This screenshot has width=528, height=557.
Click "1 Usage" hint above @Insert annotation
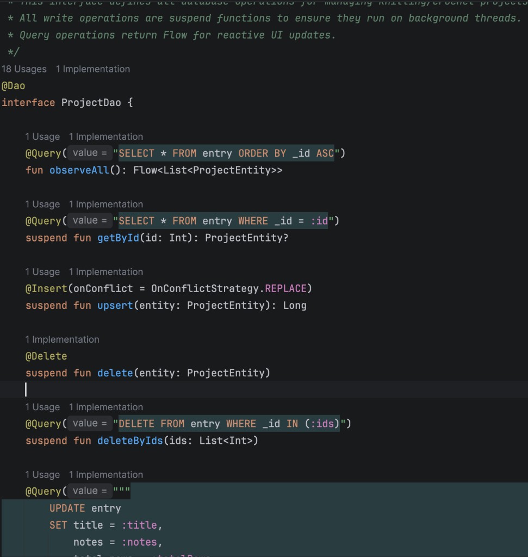click(42, 272)
